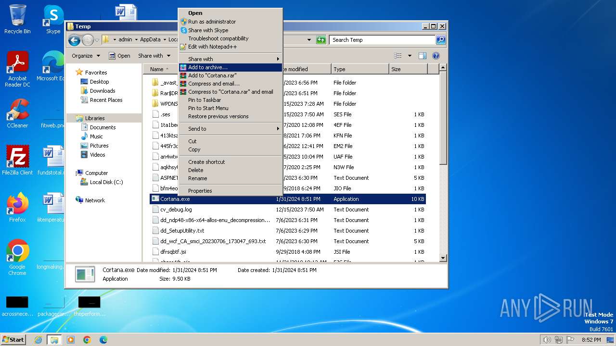Choose Add to "Cortana.rar"
Image resolution: width=616 pixels, height=346 pixels.
pyautogui.click(x=231, y=75)
